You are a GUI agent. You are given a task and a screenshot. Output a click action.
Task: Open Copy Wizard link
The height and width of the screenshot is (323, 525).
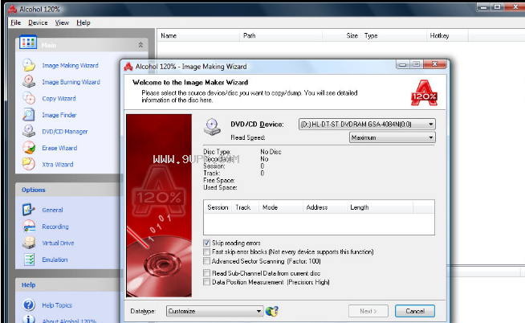coord(59,98)
